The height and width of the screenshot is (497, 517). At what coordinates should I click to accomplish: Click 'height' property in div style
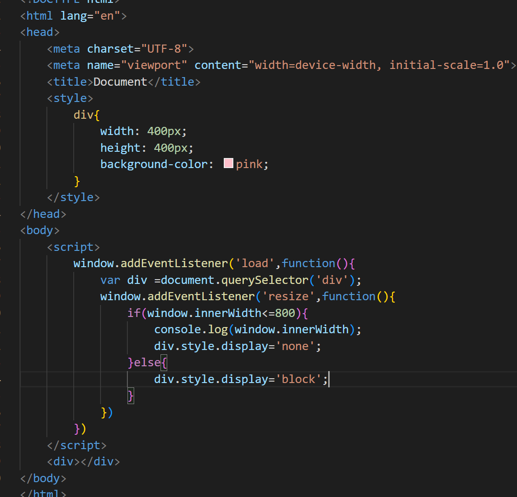pyautogui.click(x=120, y=147)
